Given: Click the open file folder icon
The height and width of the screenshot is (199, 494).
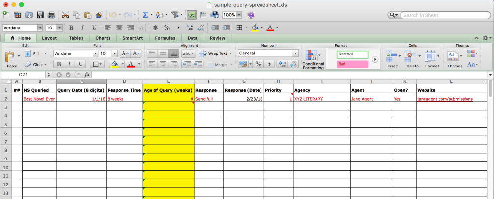Looking at the screenshot, I should (28, 15).
